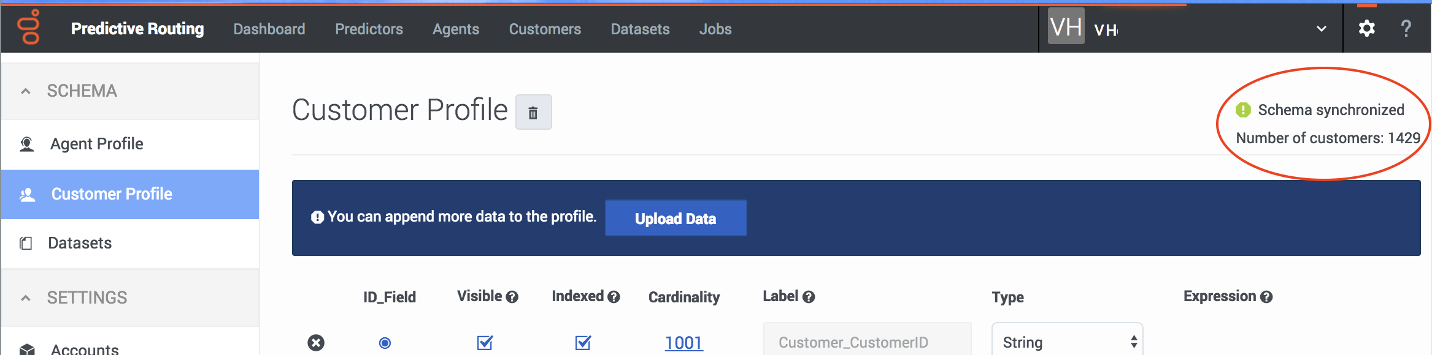This screenshot has height=355, width=1432.
Task: Remove Customer_CustomerID row with X icon
Action: point(316,342)
